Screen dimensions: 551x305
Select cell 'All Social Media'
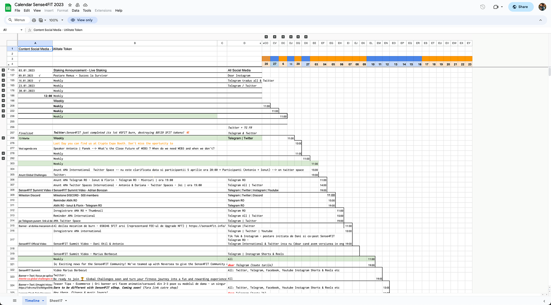[x=245, y=70]
